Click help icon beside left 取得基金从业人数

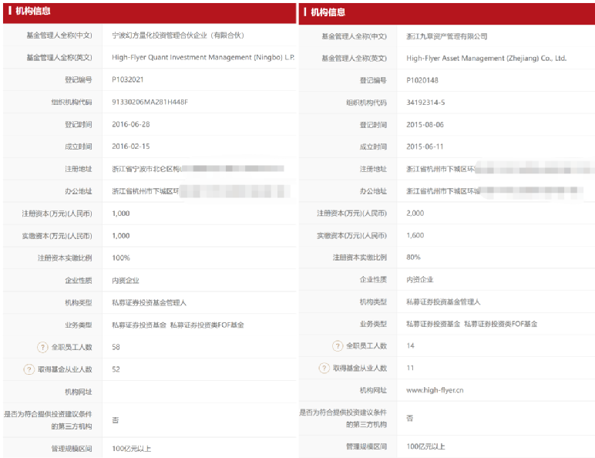click(x=29, y=369)
